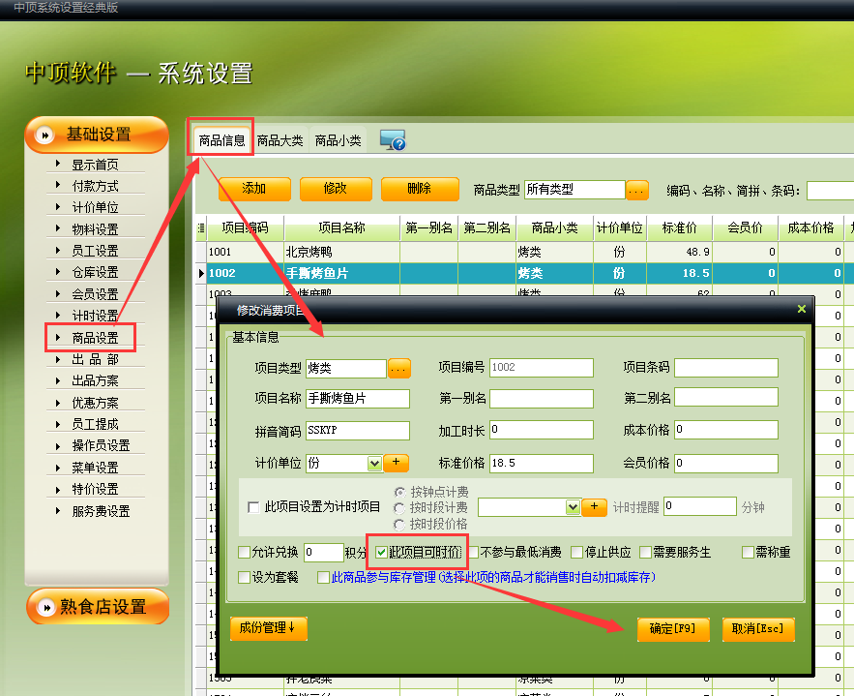Enable the 停止供应 checkbox
Viewport: 854px width, 696px height.
576,552
